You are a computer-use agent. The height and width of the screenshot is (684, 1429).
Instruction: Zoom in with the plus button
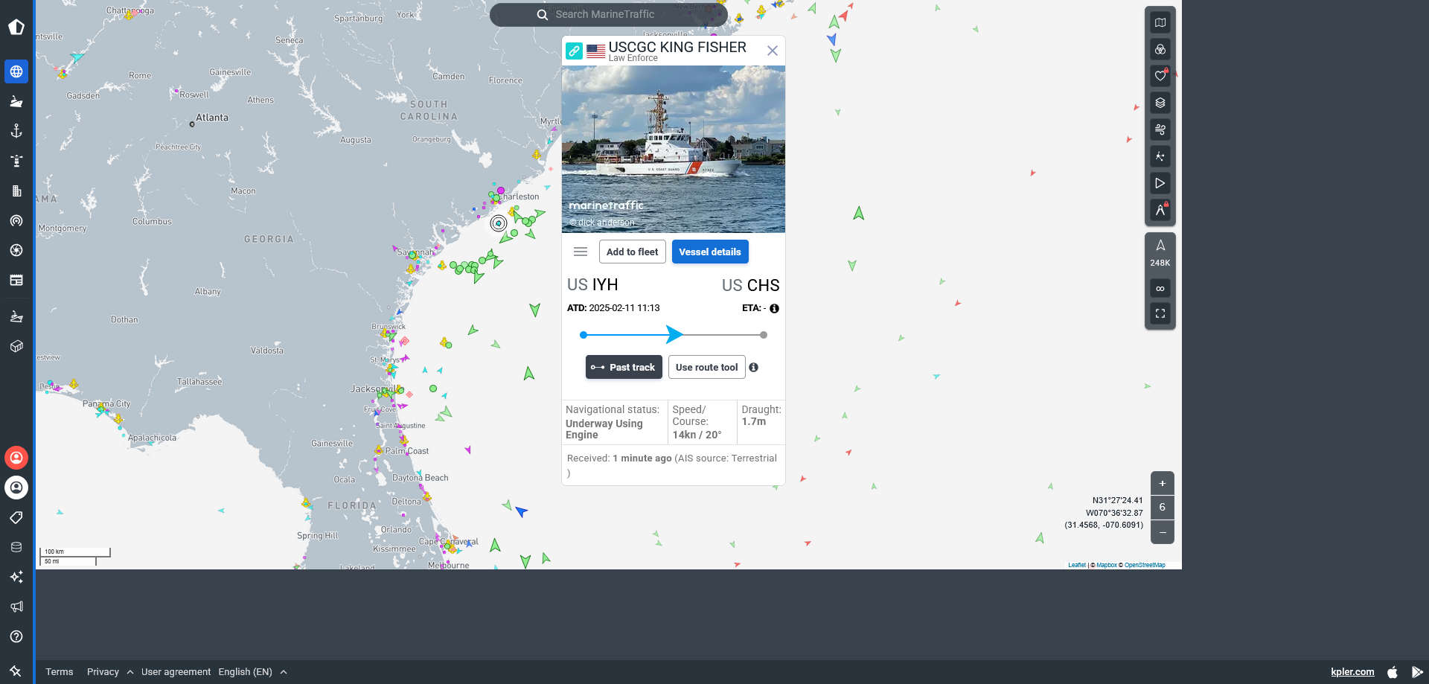click(1163, 483)
